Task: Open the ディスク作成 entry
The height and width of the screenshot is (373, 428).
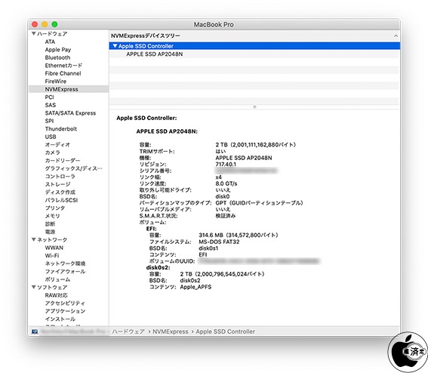Action: coord(60,193)
